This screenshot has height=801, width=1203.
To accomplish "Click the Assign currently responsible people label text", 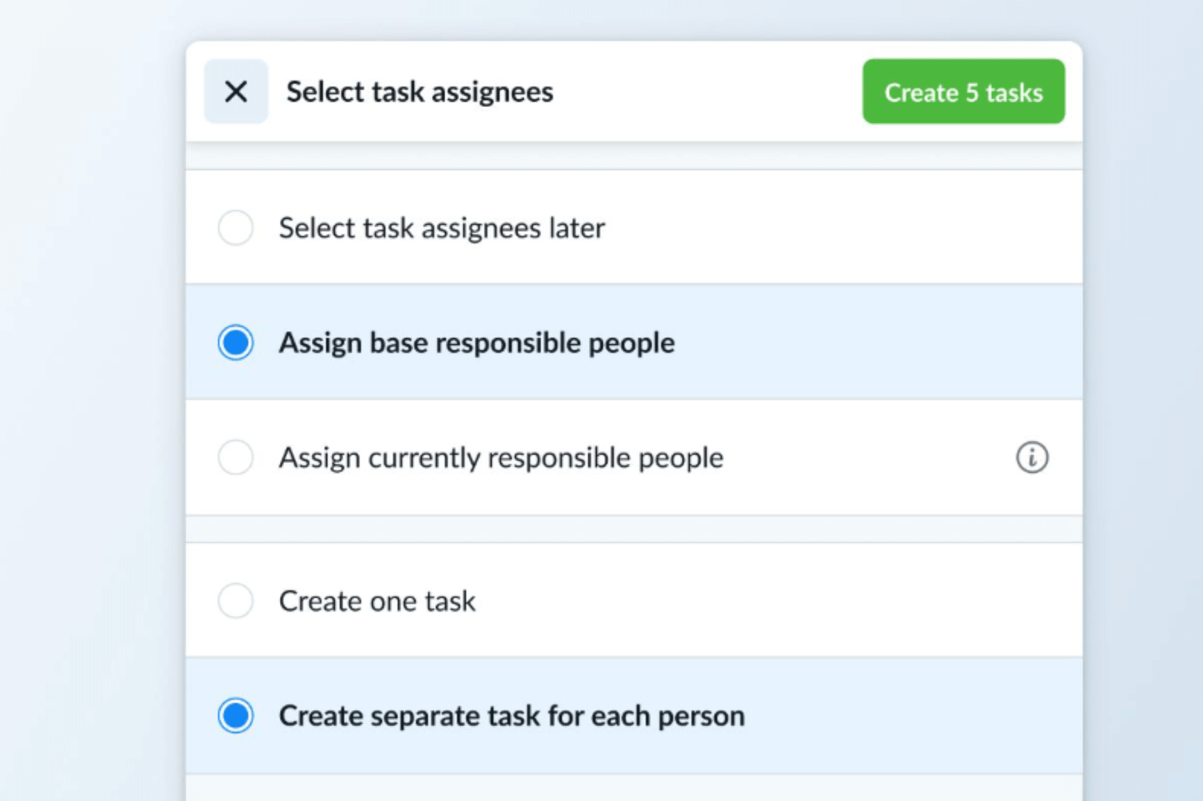I will pyautogui.click(x=501, y=457).
